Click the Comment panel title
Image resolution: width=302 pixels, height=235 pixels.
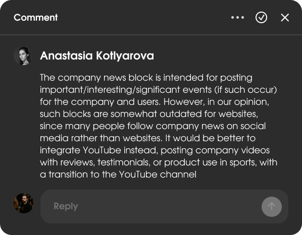pos(36,18)
